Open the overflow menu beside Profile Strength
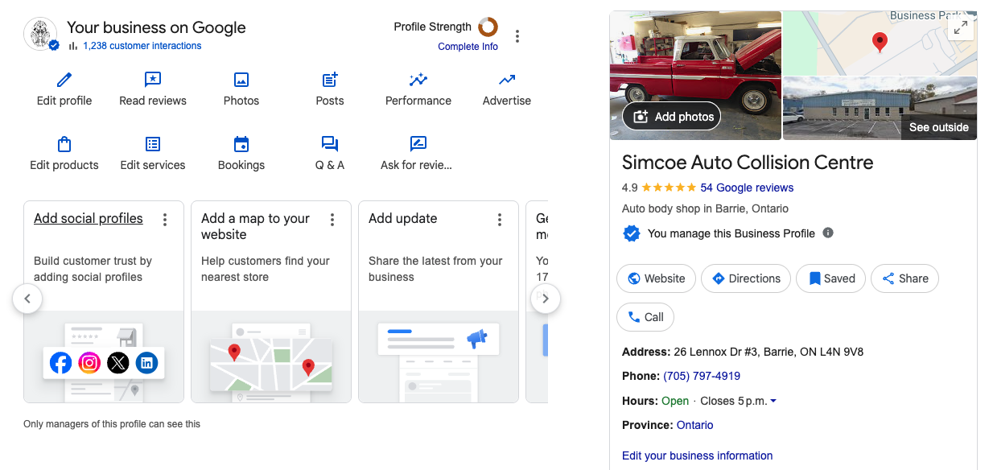 (x=517, y=35)
